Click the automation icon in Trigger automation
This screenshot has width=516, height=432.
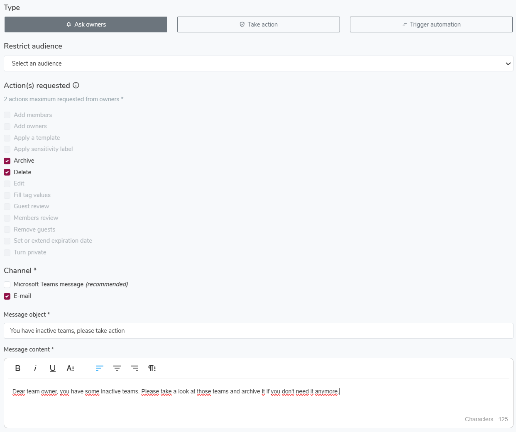click(404, 24)
